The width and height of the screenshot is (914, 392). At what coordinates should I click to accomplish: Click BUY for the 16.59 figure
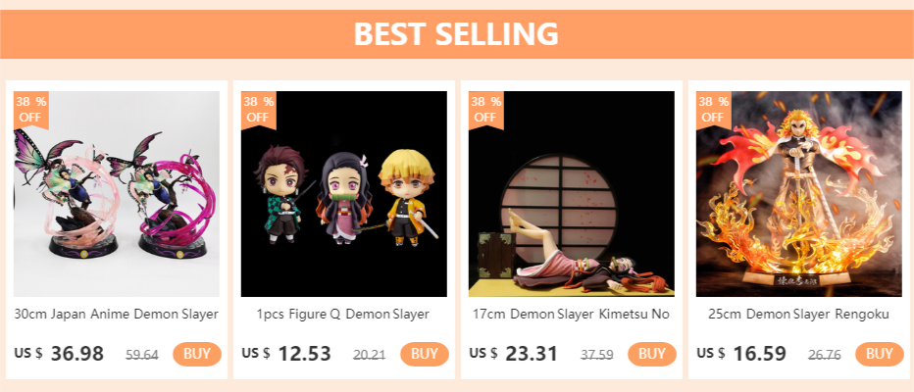click(x=880, y=354)
